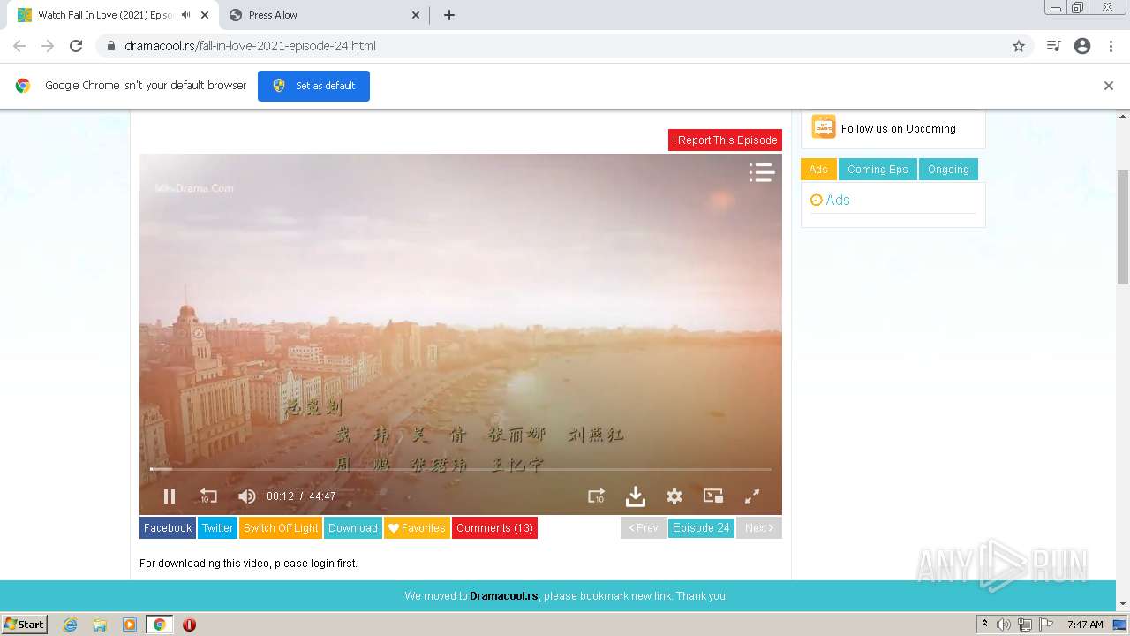
Task: Toggle Switch Off Light
Action: point(281,528)
